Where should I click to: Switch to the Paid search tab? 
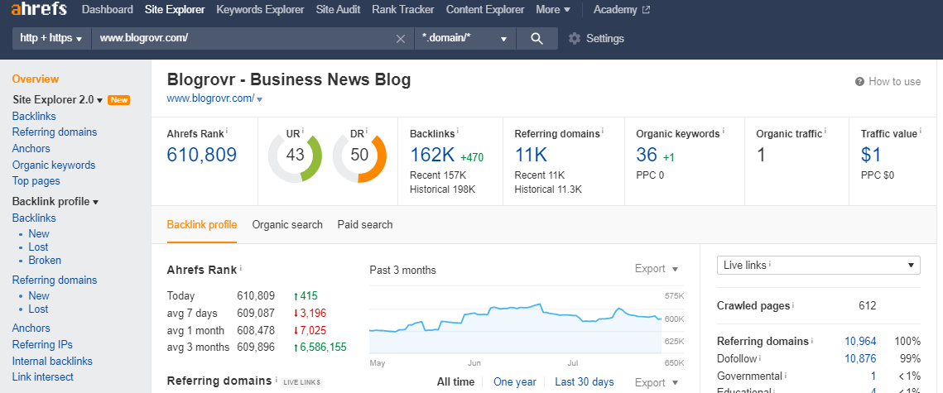(365, 224)
